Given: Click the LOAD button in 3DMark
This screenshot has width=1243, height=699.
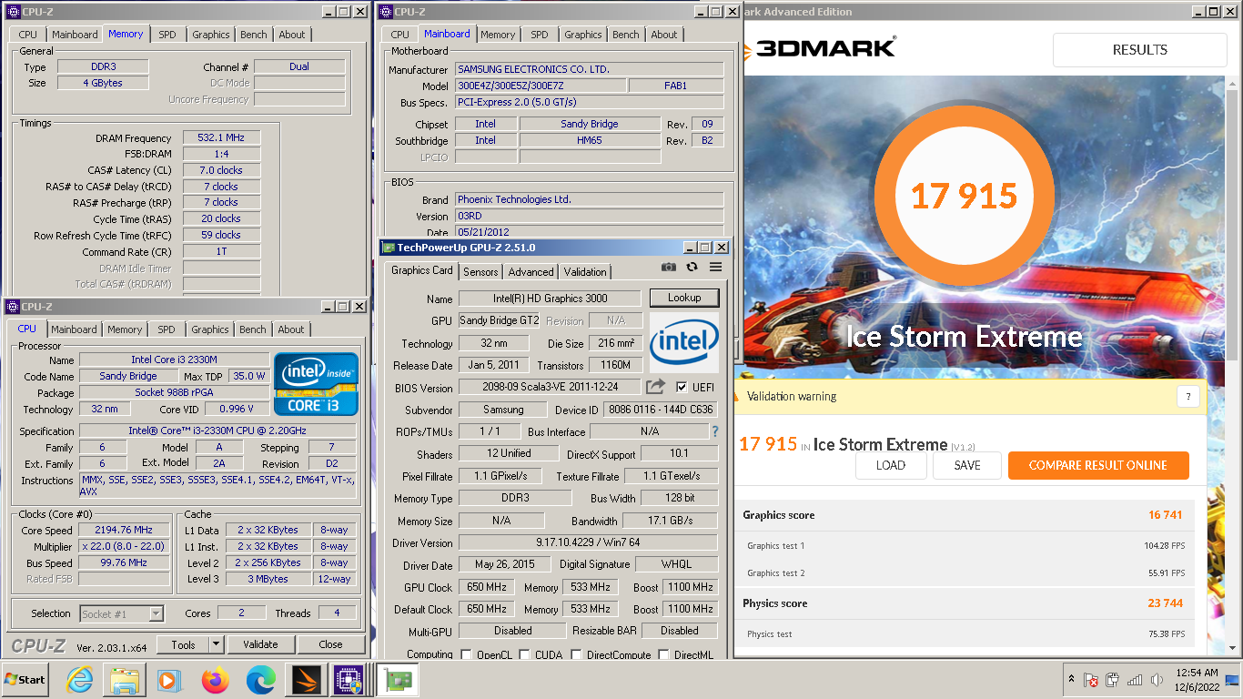Looking at the screenshot, I should (x=890, y=465).
